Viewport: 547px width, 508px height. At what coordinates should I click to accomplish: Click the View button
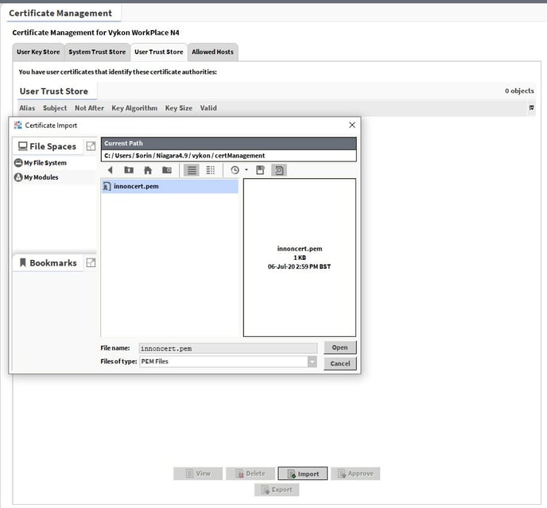(198, 474)
